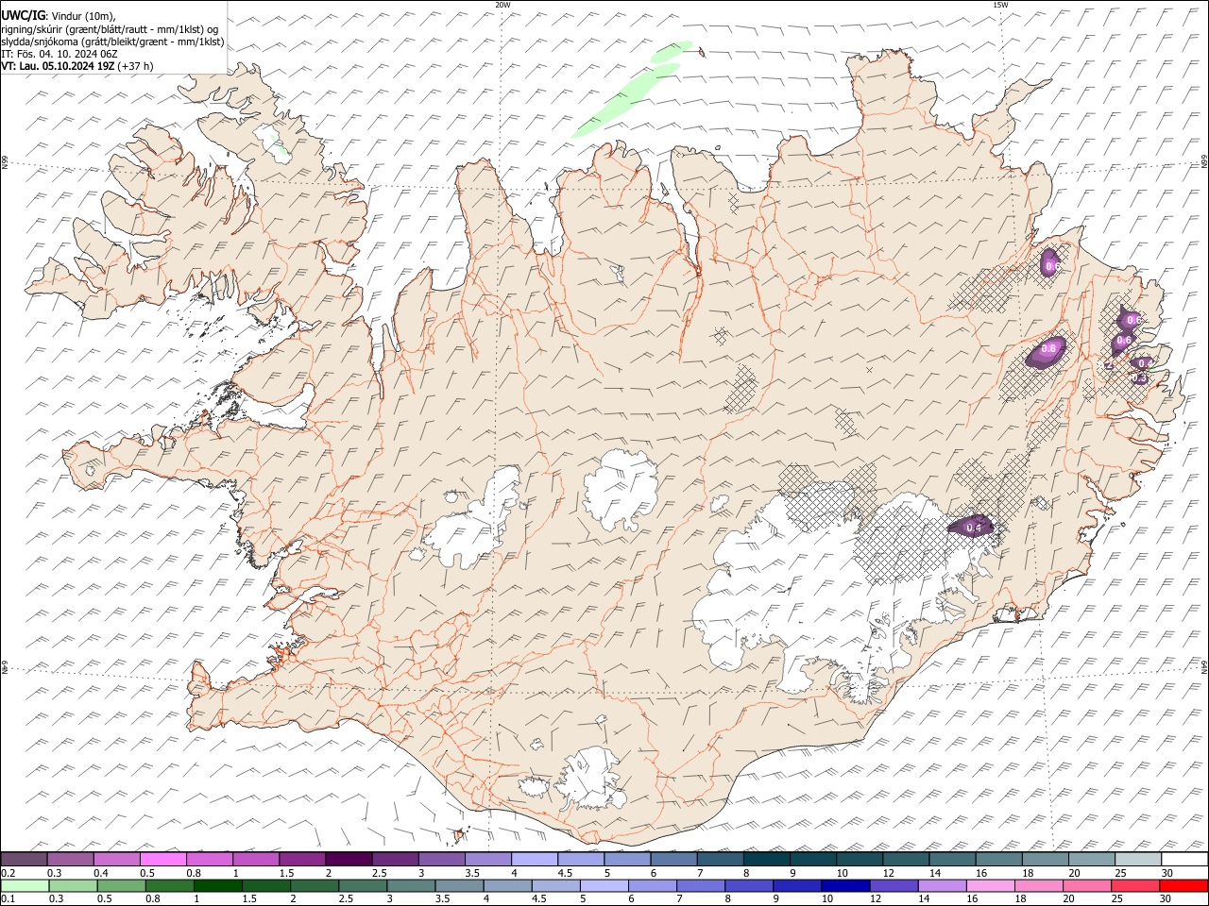
Task: Click the snow legend swatch labeled 7
Action: coord(720,859)
